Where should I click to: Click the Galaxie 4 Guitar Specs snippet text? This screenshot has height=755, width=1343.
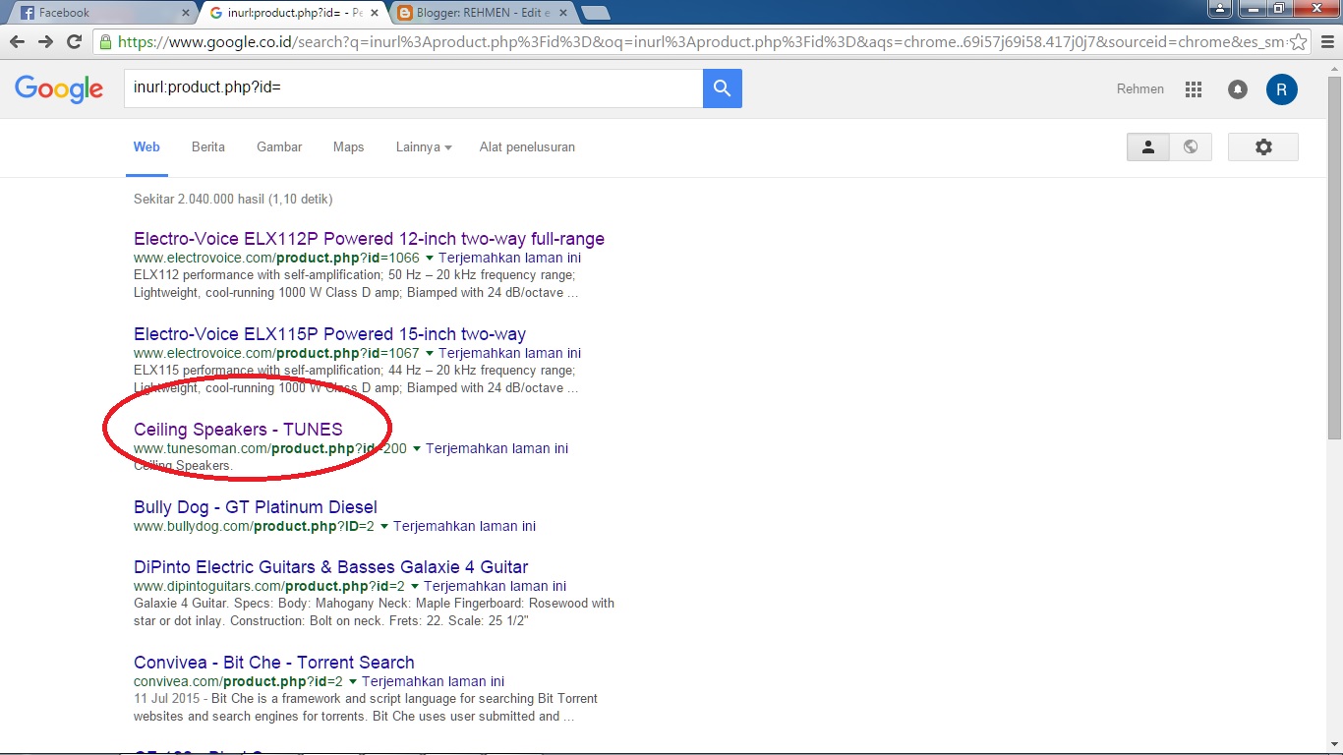tap(374, 612)
